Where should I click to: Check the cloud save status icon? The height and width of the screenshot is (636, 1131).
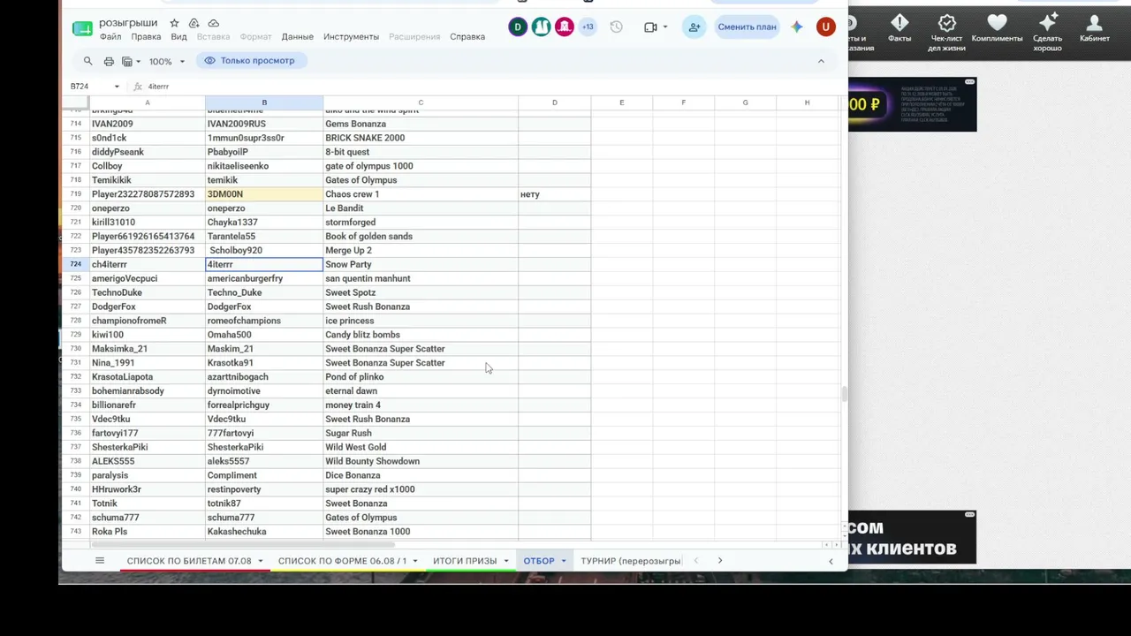pos(213,23)
